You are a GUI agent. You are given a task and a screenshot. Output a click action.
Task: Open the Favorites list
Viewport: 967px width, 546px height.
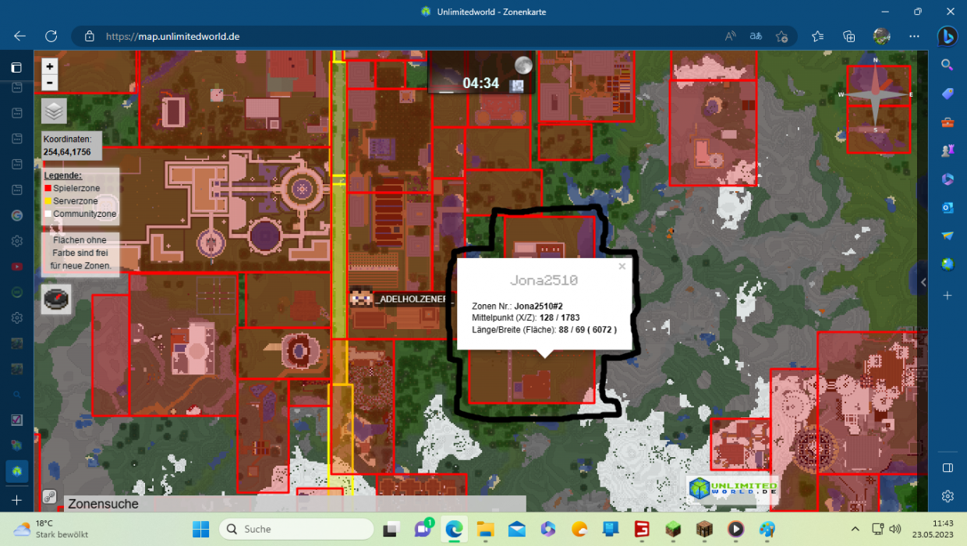(x=817, y=36)
